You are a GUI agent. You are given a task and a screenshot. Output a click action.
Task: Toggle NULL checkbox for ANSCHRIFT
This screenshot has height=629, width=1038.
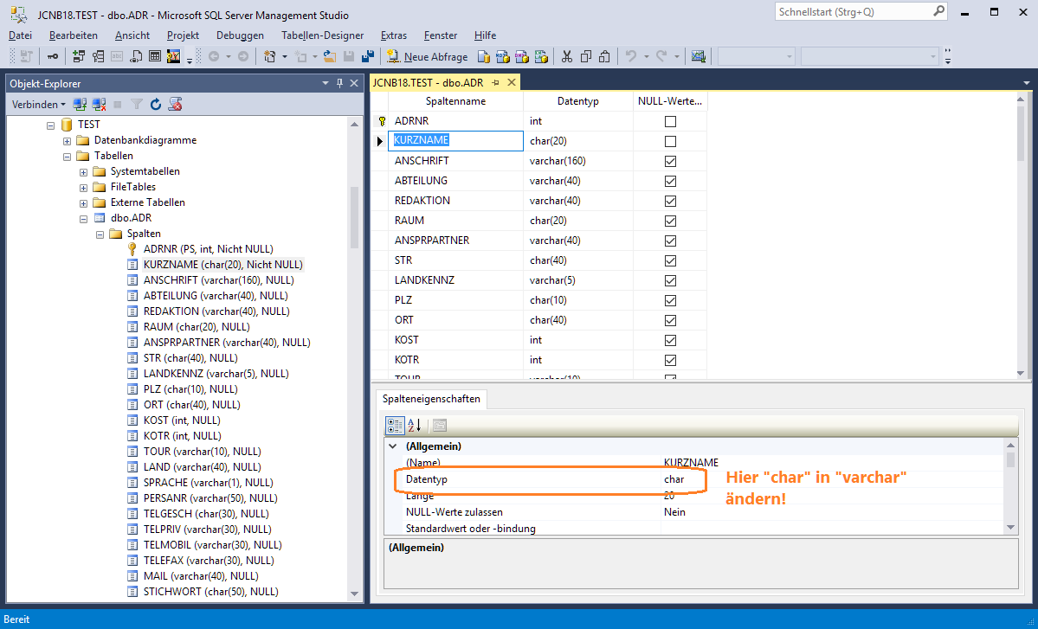pos(670,161)
